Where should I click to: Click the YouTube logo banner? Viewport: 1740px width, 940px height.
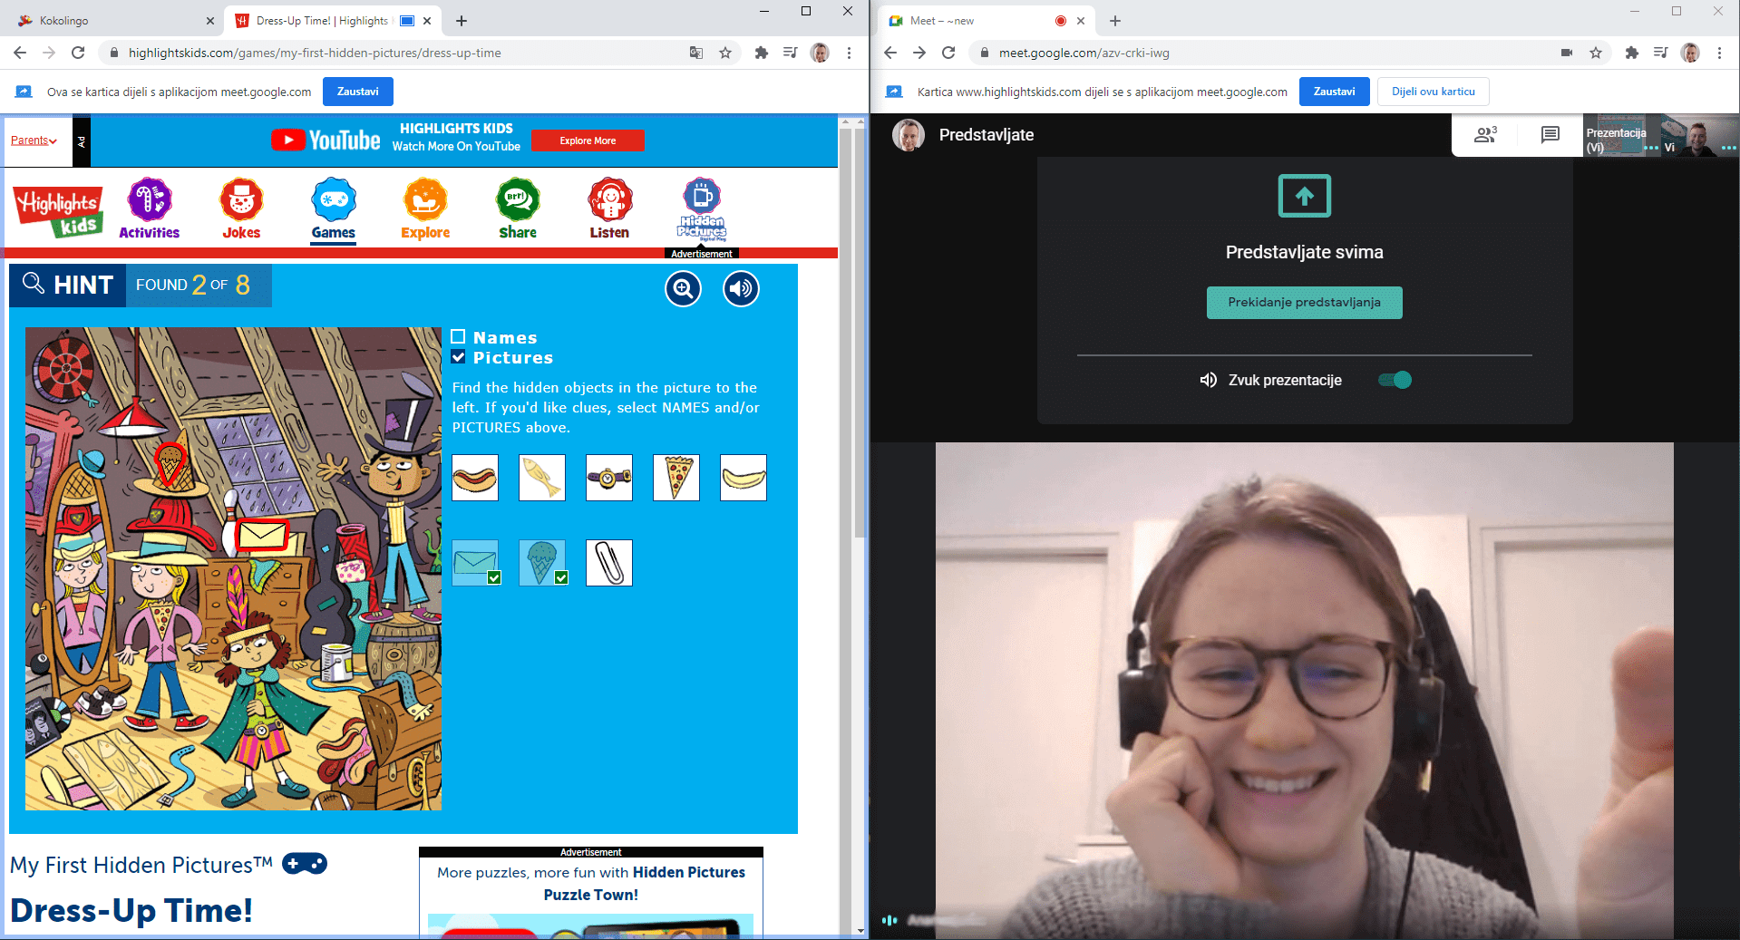click(x=326, y=141)
